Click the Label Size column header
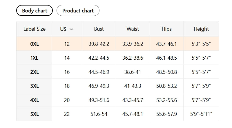 [34, 29]
